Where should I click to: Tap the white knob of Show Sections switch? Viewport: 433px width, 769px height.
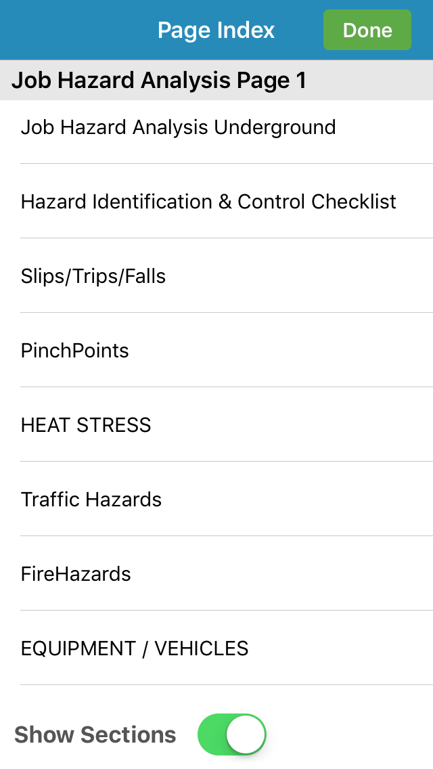[x=245, y=734]
